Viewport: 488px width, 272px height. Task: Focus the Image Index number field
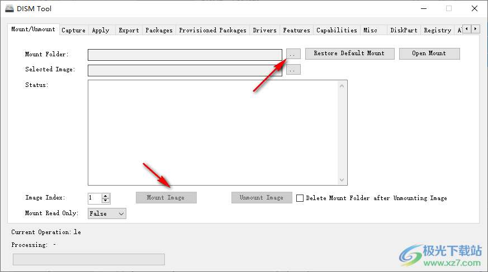(x=95, y=198)
